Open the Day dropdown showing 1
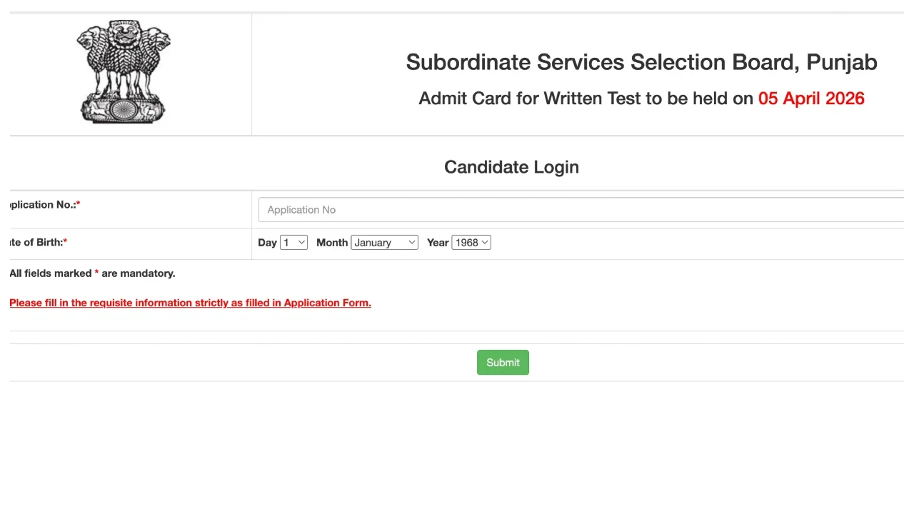Image resolution: width=914 pixels, height=514 pixels. click(x=293, y=243)
